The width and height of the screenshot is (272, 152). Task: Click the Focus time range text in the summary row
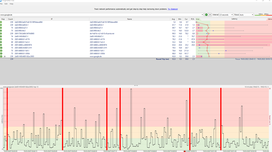click(x=253, y=59)
